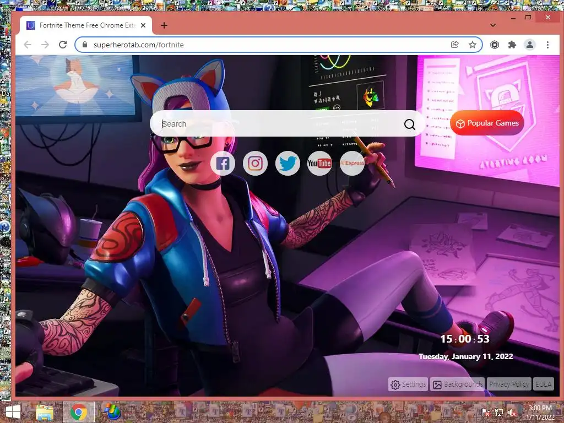The image size is (564, 423).
Task: Share this page icon in address bar
Action: coord(454,45)
